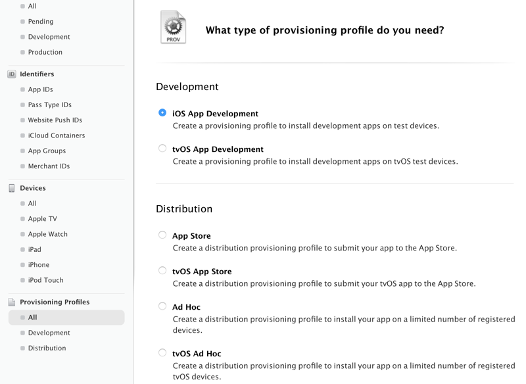
Task: Click the PROV provisioning profile file icon
Action: pyautogui.click(x=174, y=28)
